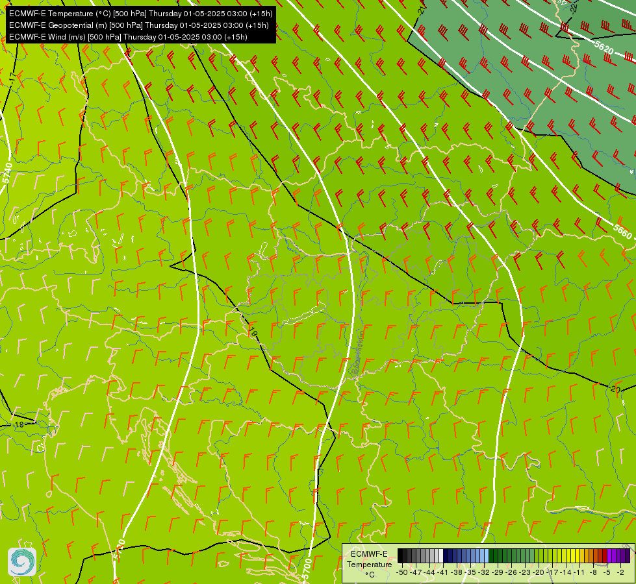
Task: Click the -20 tick label in legend
Action: tap(539, 572)
